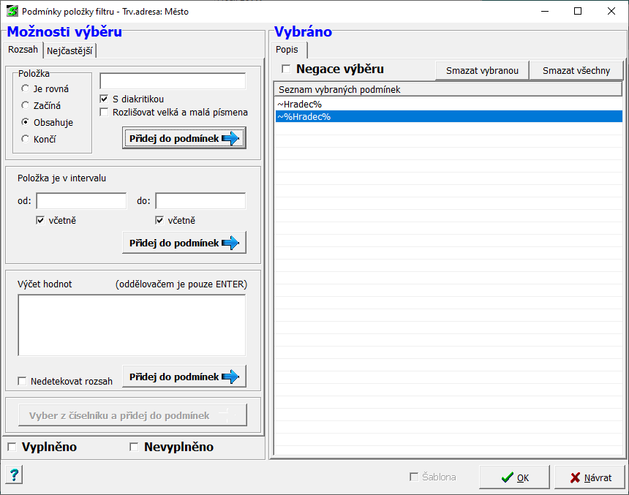
Task: Click the 'Návrat' cancel button
Action: tap(590, 477)
